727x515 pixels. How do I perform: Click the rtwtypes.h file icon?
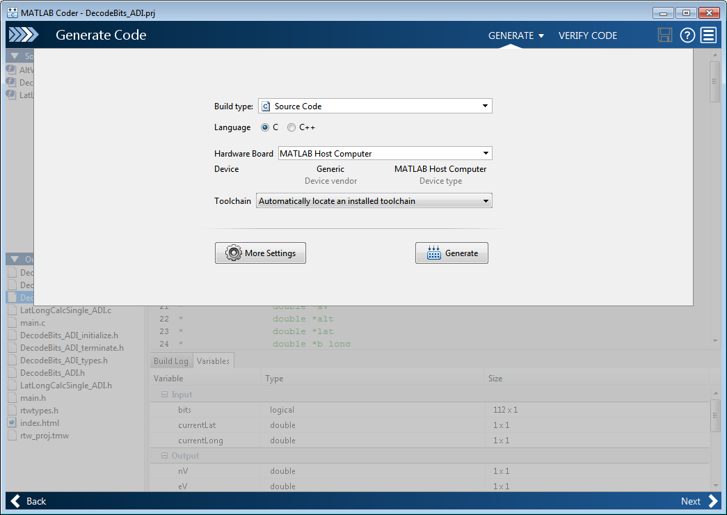click(12, 410)
